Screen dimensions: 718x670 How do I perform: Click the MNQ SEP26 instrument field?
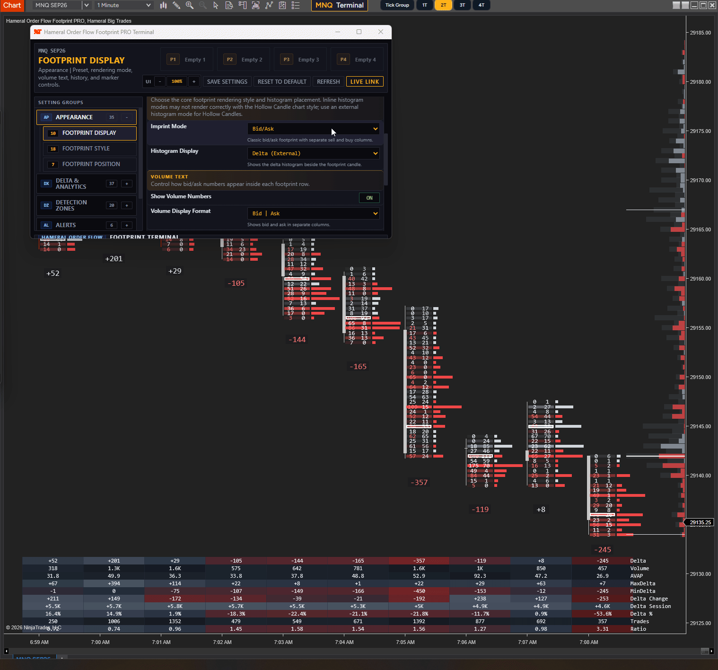pos(58,5)
